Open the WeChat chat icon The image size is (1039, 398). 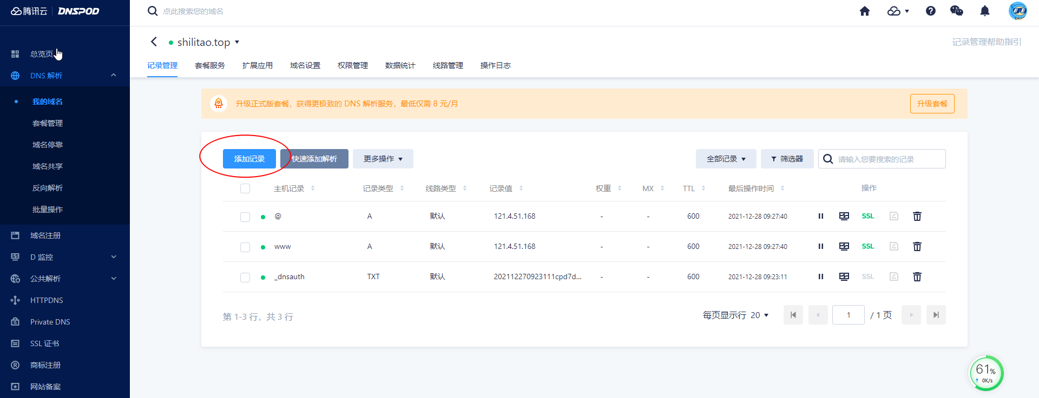click(956, 11)
